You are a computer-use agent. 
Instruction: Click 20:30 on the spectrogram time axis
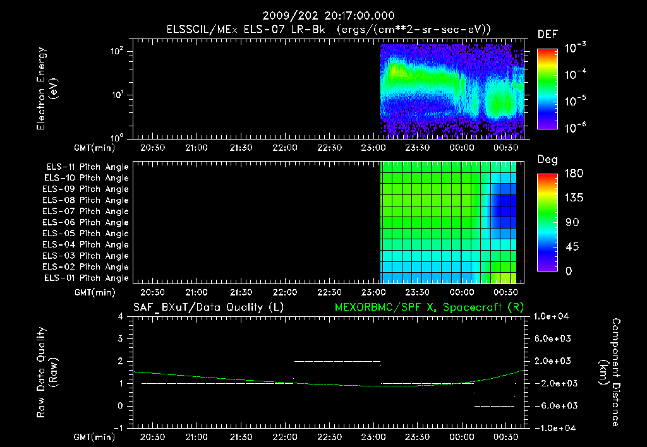(x=152, y=148)
